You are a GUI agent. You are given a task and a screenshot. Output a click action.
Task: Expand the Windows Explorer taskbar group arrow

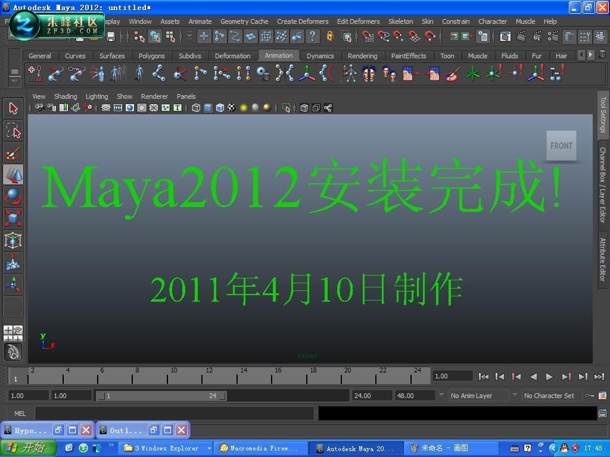[209, 449]
